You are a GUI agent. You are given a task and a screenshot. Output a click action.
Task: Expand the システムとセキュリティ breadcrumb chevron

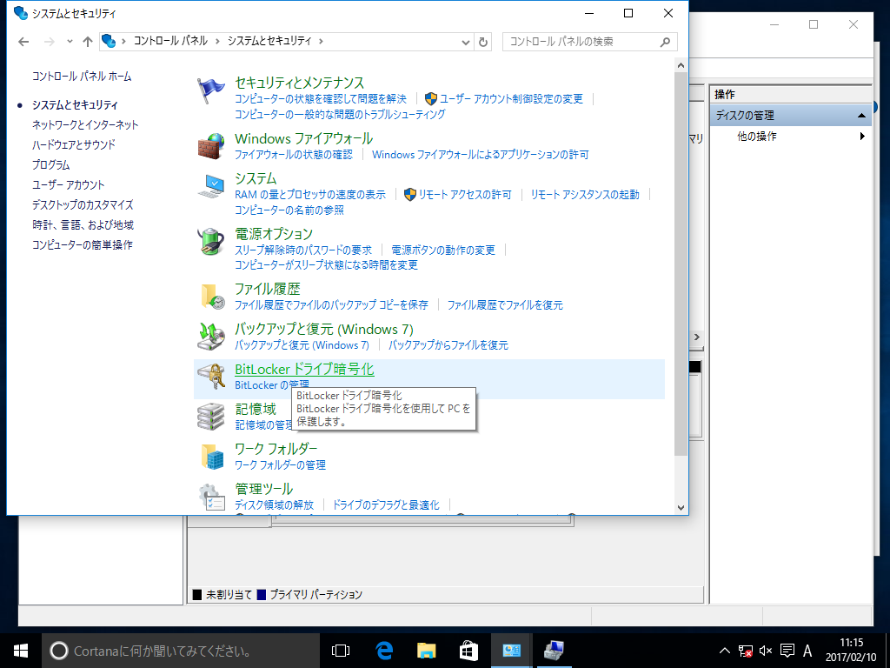(322, 42)
